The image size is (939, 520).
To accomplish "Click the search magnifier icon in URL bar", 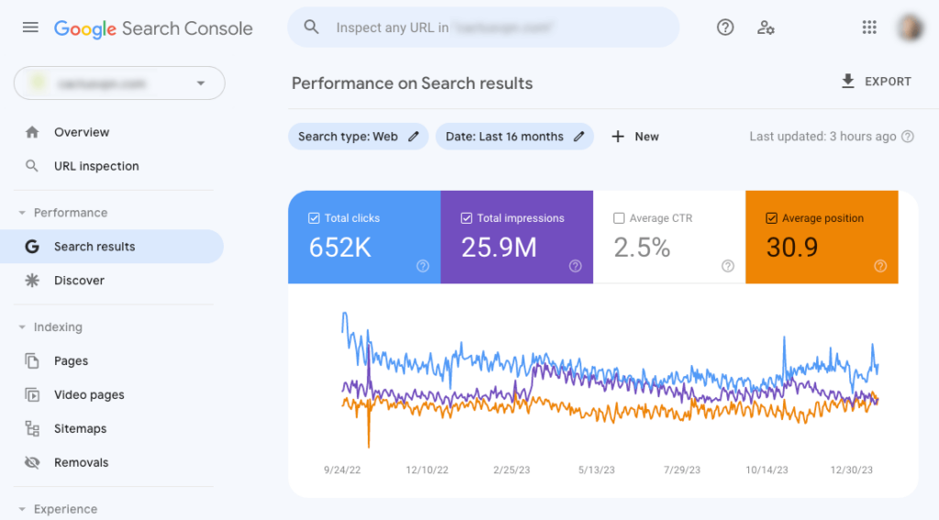I will point(311,27).
